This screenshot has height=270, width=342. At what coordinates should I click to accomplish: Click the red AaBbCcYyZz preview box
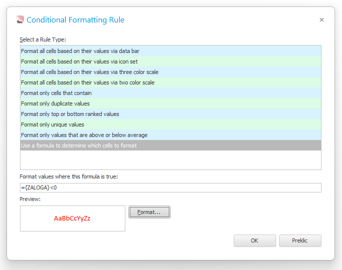click(72, 218)
